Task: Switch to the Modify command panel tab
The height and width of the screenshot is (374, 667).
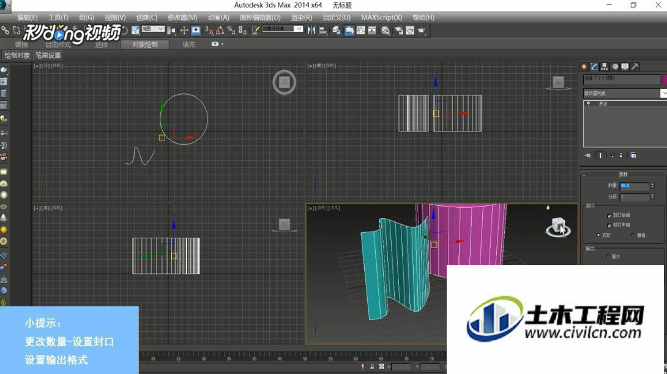Action: (594, 67)
